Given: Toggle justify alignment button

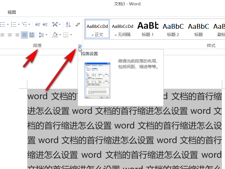Looking at the screenshot, I should click(24, 35).
